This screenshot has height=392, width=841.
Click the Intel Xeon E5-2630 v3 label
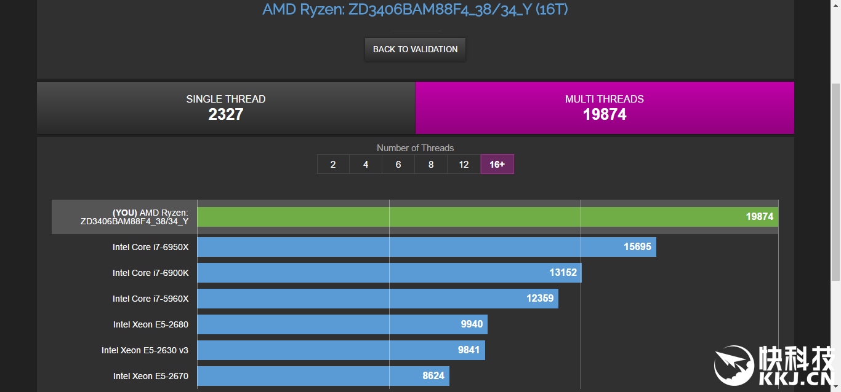(x=145, y=350)
